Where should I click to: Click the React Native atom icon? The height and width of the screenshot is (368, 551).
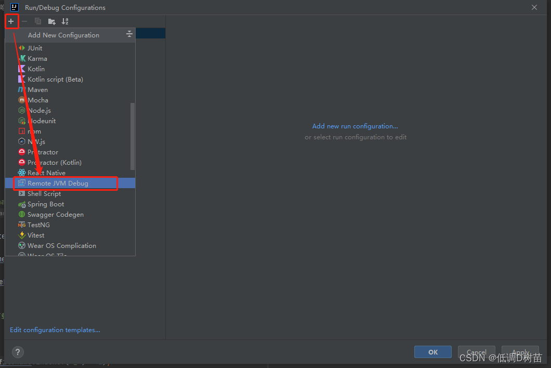click(22, 173)
